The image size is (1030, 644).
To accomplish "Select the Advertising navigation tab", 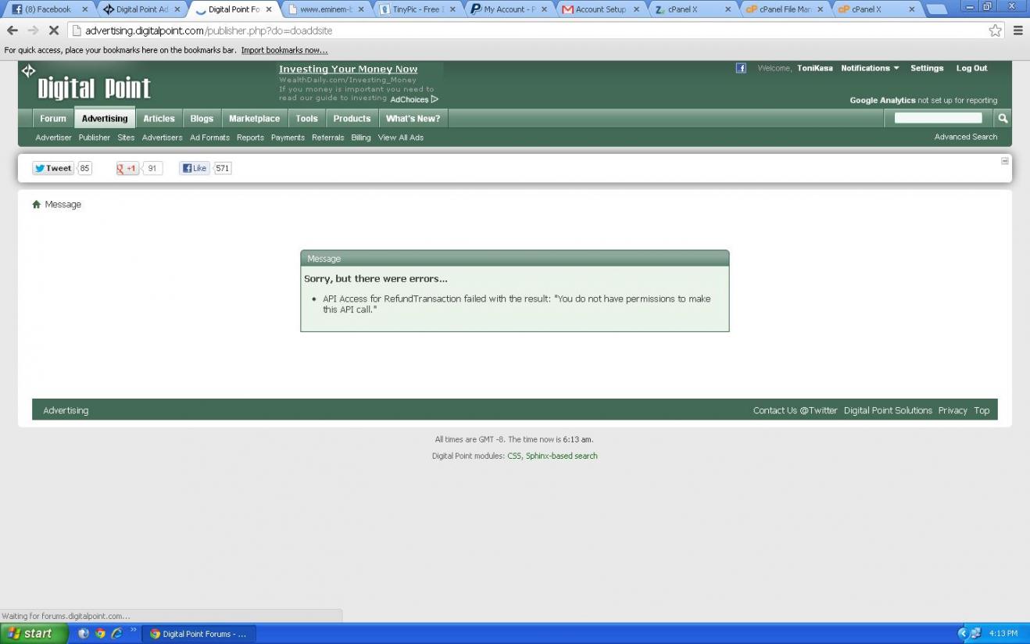I will [105, 118].
